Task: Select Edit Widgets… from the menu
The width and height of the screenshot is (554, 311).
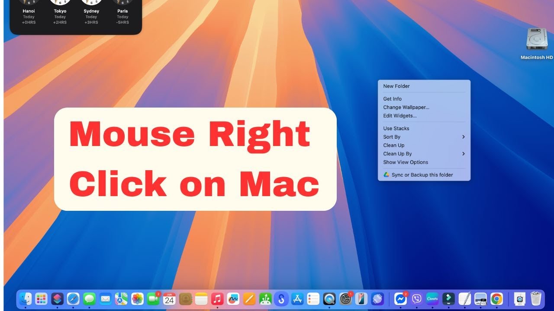Action: (424, 116)
